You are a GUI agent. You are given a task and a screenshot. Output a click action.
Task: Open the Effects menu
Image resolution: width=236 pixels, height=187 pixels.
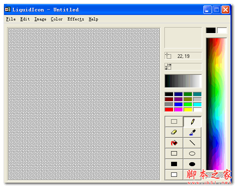(x=76, y=19)
